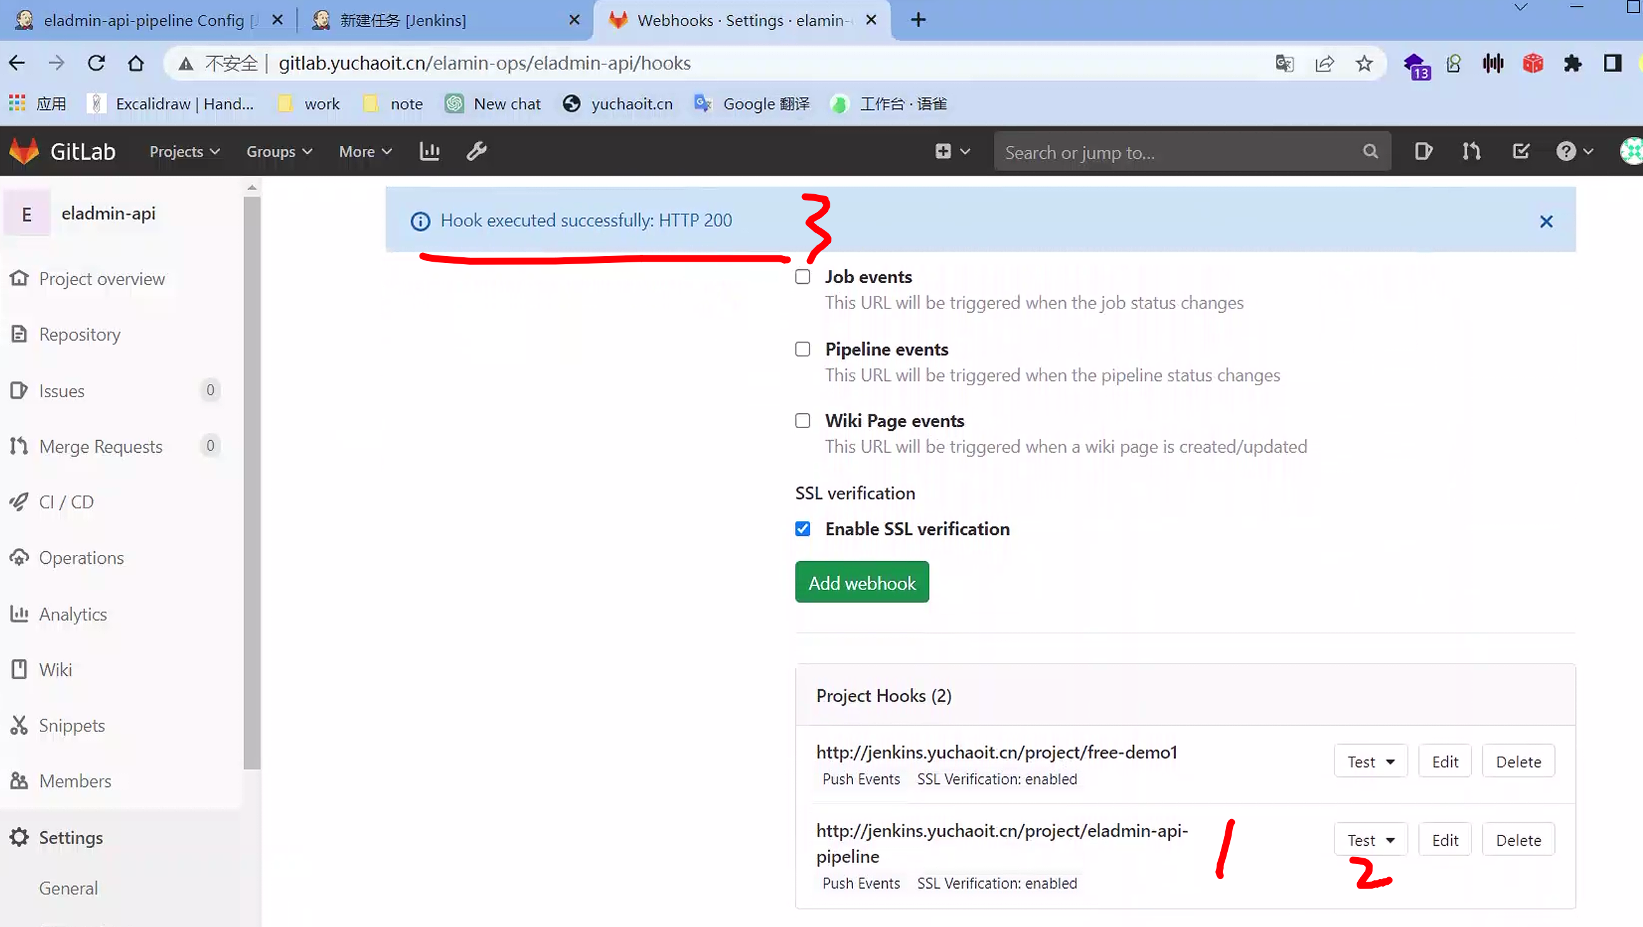The image size is (1643, 927).
Task: Open CI / CD in sidebar
Action: [x=66, y=502]
